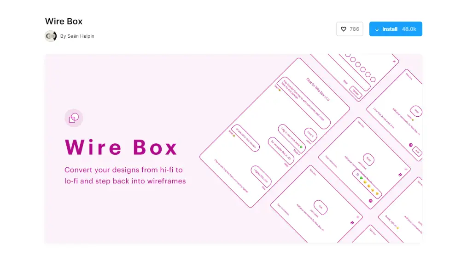Click the row of circles in top wireframe
This screenshot has width=467, height=278.
[x=359, y=68]
